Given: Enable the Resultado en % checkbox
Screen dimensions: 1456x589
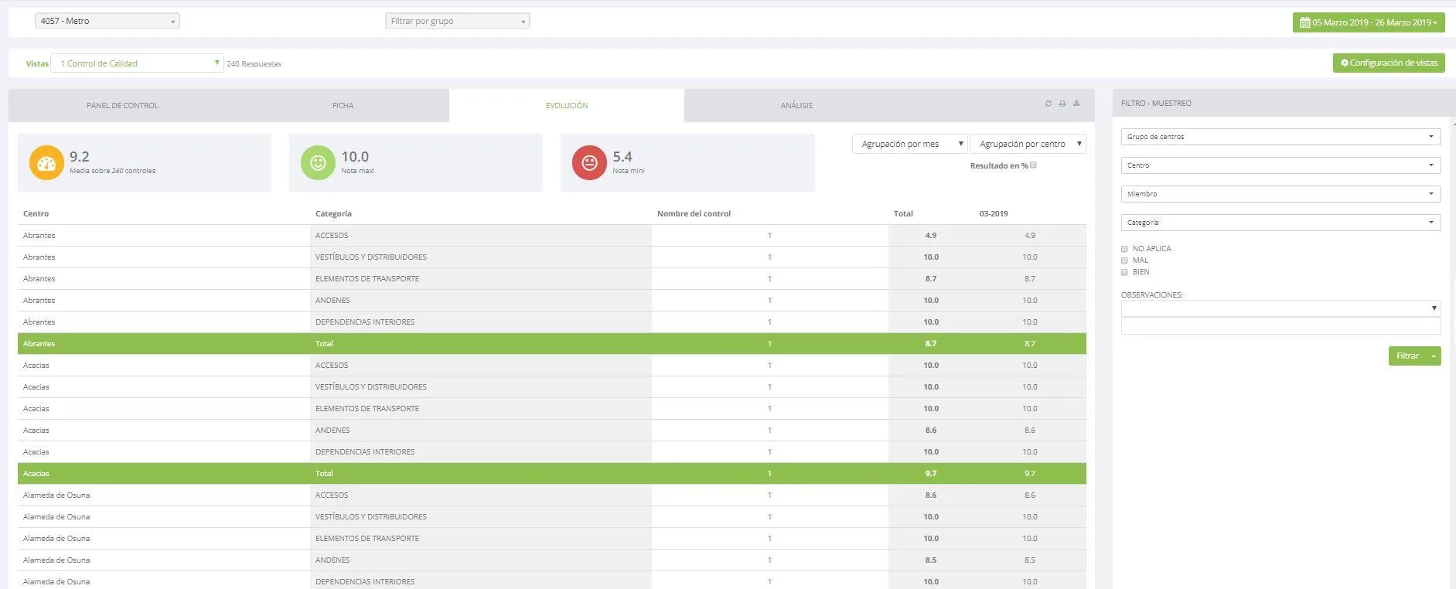Looking at the screenshot, I should [1033, 165].
